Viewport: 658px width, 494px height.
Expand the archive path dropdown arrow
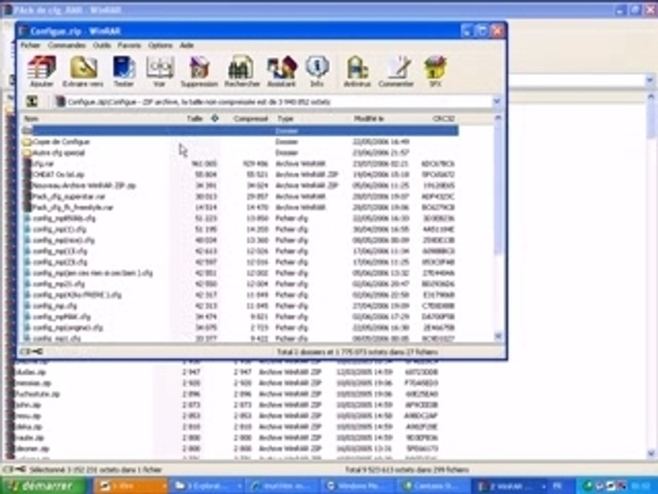pyautogui.click(x=497, y=102)
